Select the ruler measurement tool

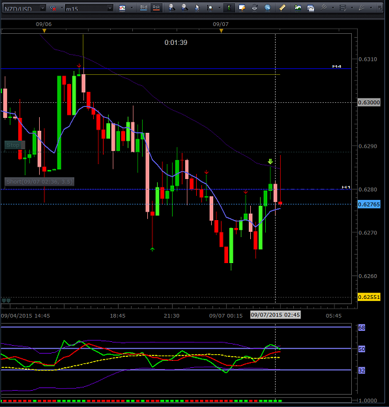pos(283,8)
